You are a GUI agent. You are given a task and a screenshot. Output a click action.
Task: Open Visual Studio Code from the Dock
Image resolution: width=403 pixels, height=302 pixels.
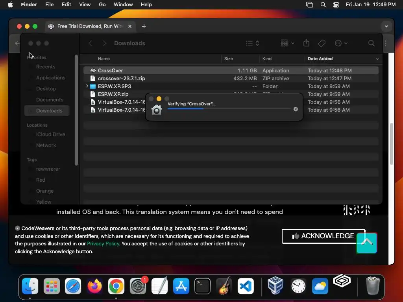(x=246, y=286)
